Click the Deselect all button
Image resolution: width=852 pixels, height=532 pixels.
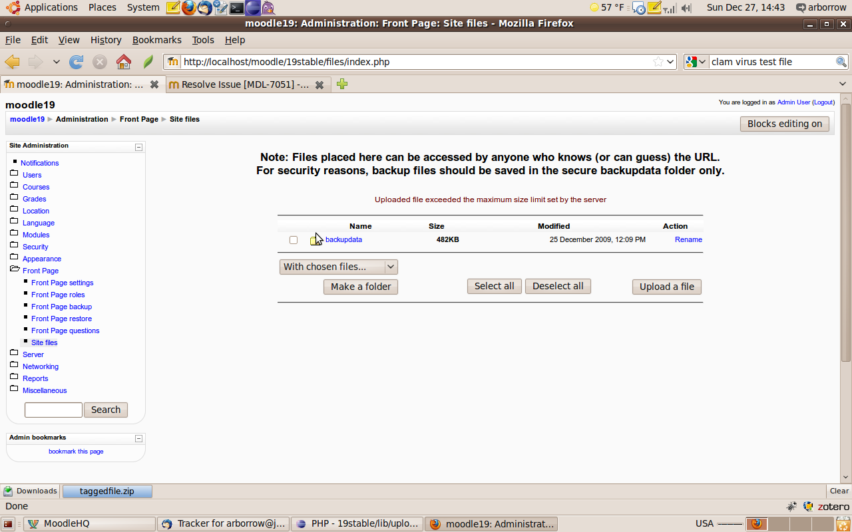(558, 286)
